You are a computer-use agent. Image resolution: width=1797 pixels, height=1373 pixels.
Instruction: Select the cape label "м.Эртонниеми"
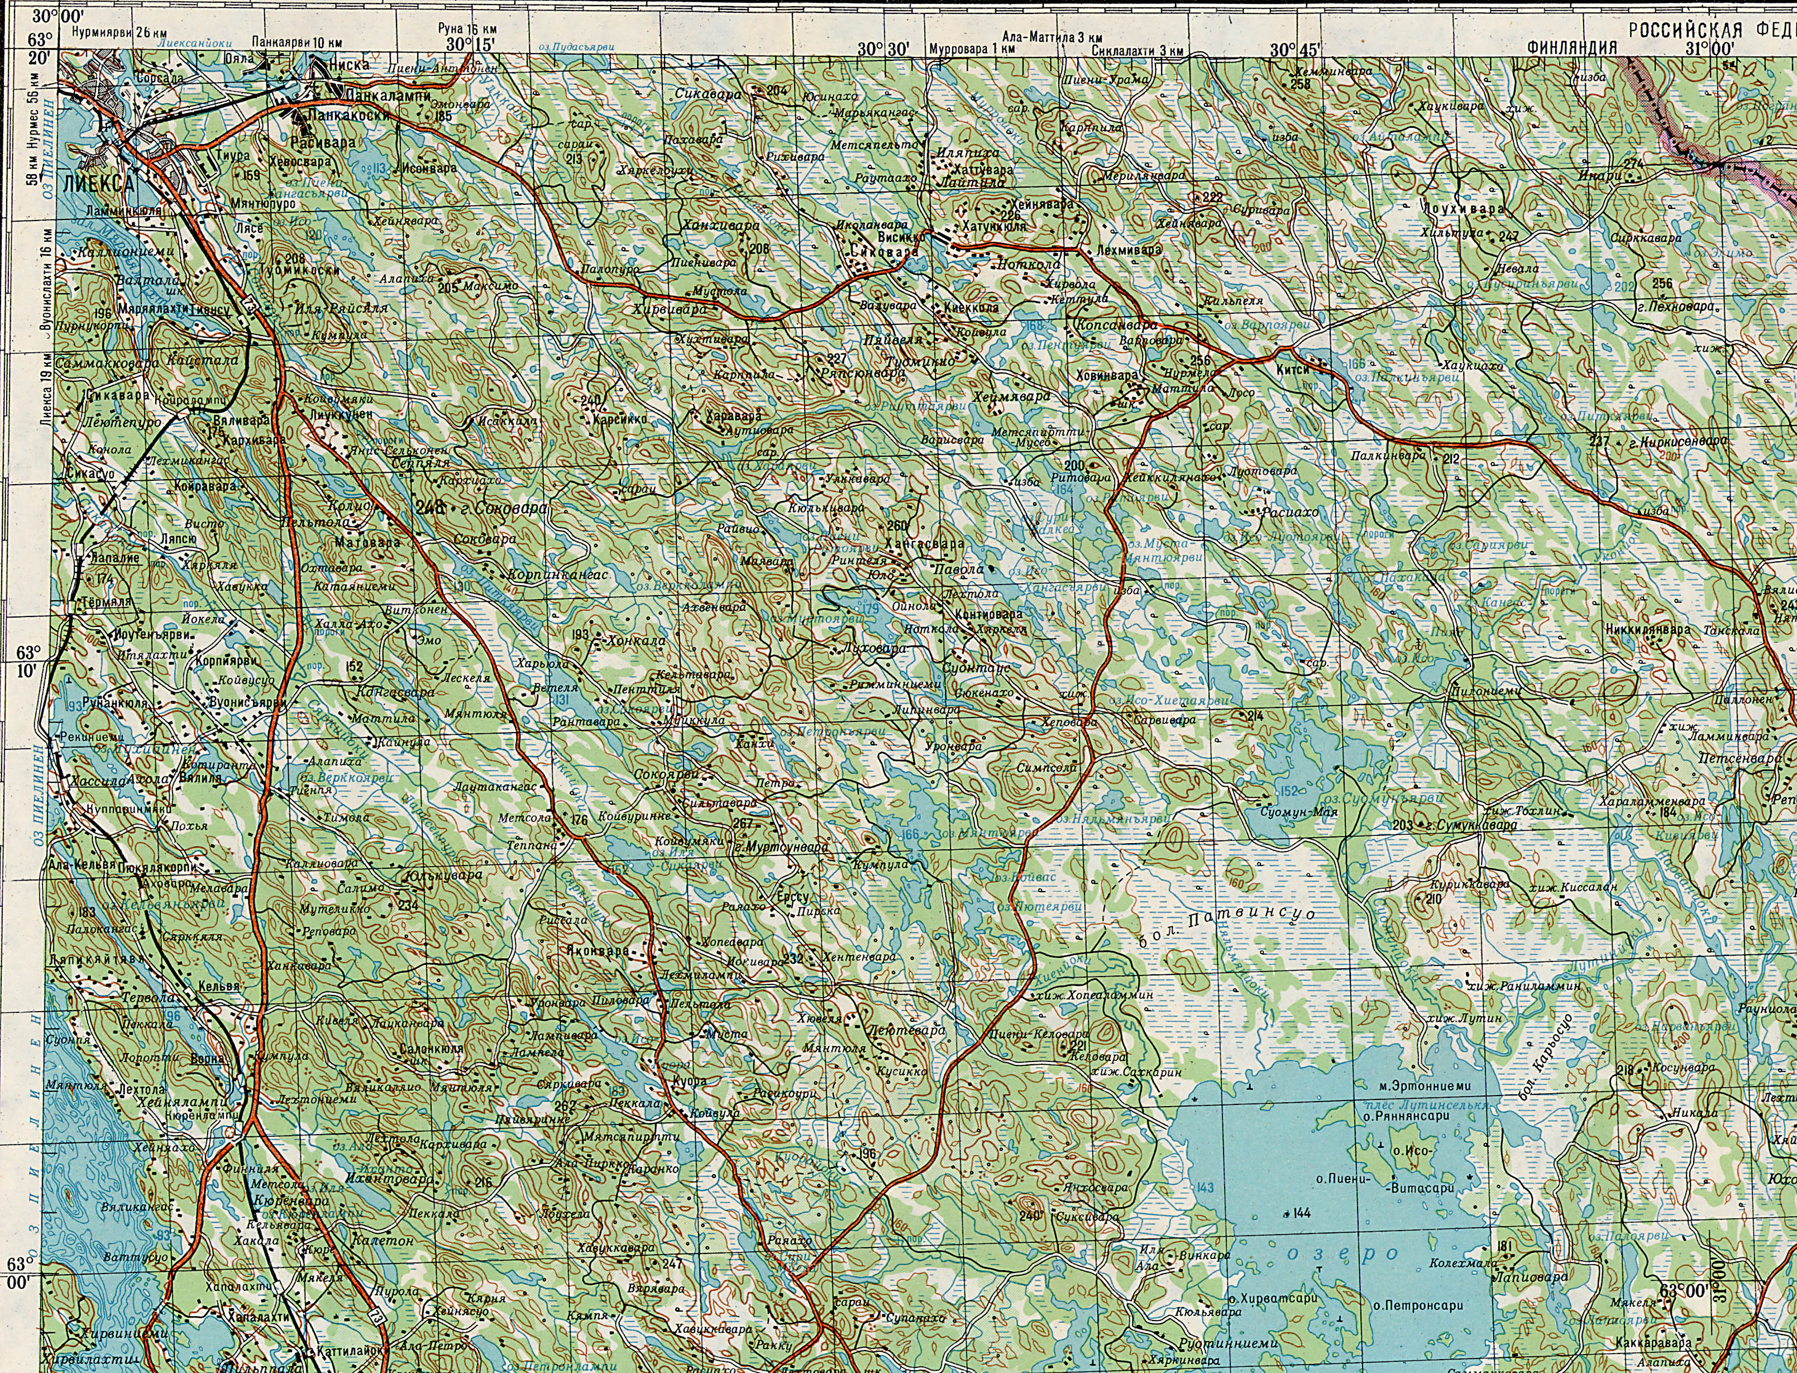1425,1086
